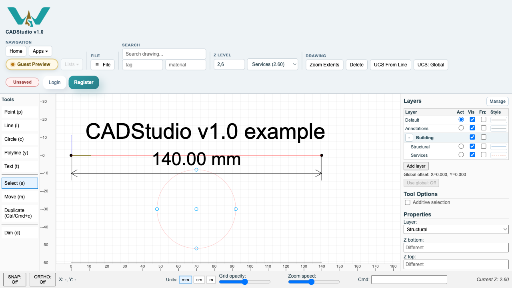Adjust the Zoom speed slider
The height and width of the screenshot is (288, 512).
click(314, 282)
